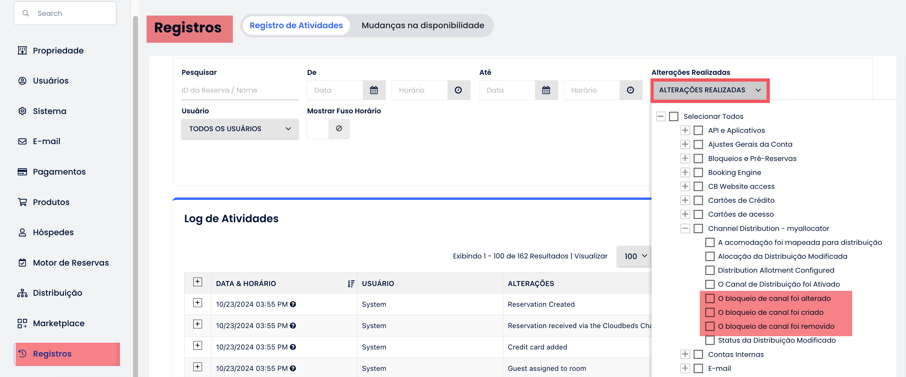Select the Registro de Atividades tab
Screen dimensions: 906x377
pos(296,25)
